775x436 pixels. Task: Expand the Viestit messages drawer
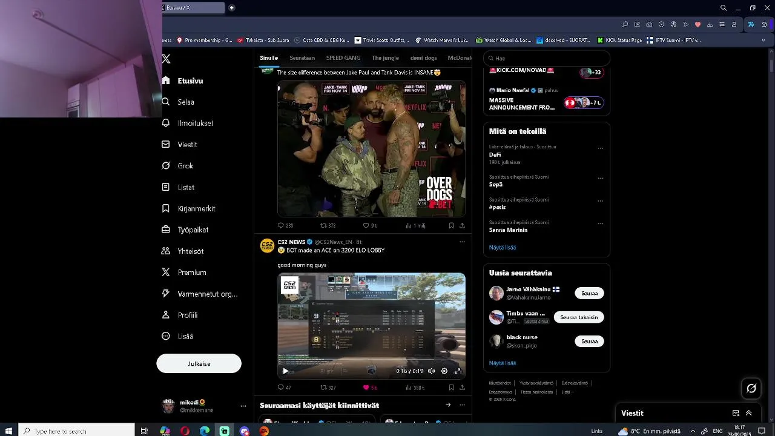(x=749, y=413)
